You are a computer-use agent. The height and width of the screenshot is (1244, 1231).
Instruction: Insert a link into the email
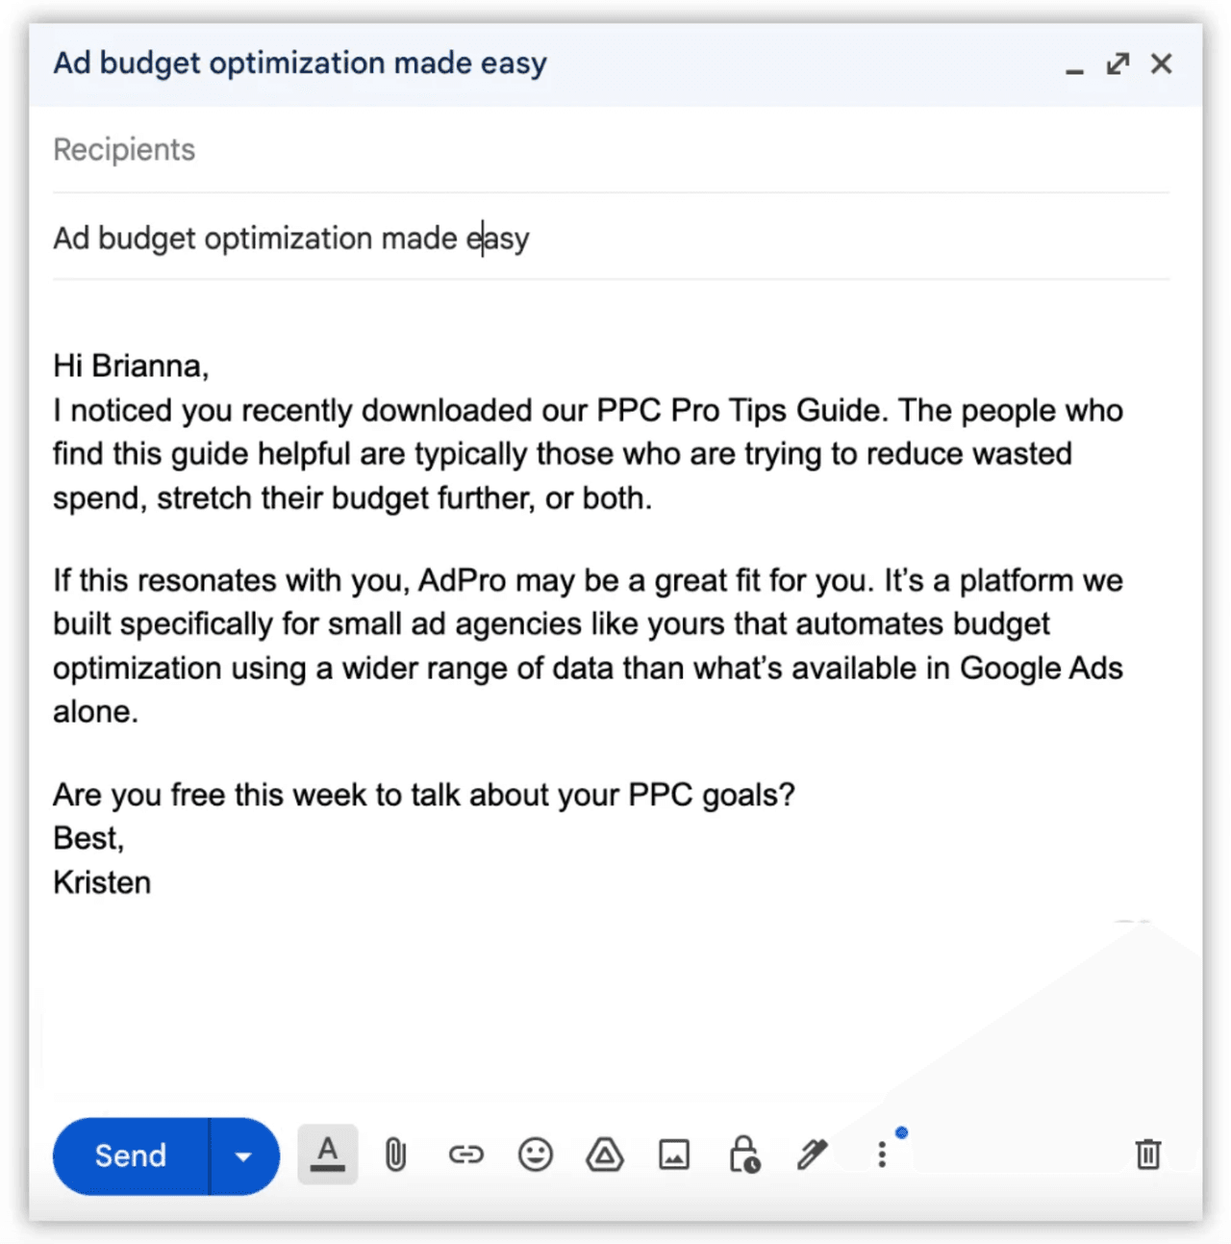click(x=465, y=1154)
